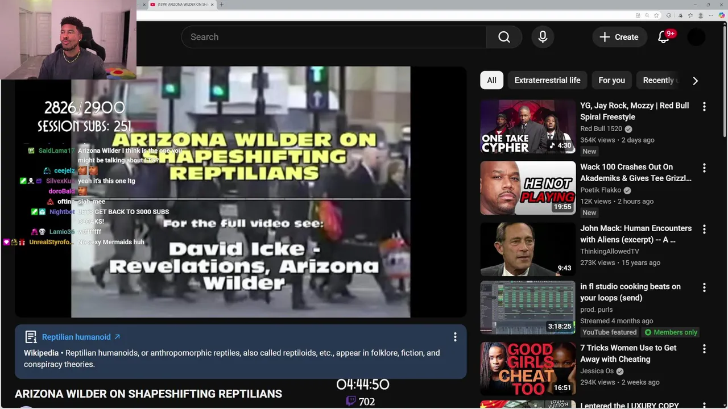Focus the YouTube search field
Viewport: 728px width, 409px height.
(x=334, y=37)
